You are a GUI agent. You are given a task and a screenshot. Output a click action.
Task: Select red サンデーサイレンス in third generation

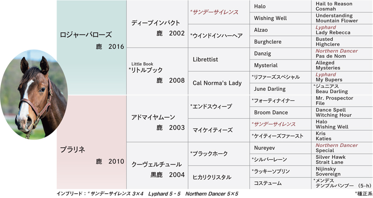(x=214, y=13)
